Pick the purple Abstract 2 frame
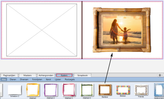 point(51,90)
